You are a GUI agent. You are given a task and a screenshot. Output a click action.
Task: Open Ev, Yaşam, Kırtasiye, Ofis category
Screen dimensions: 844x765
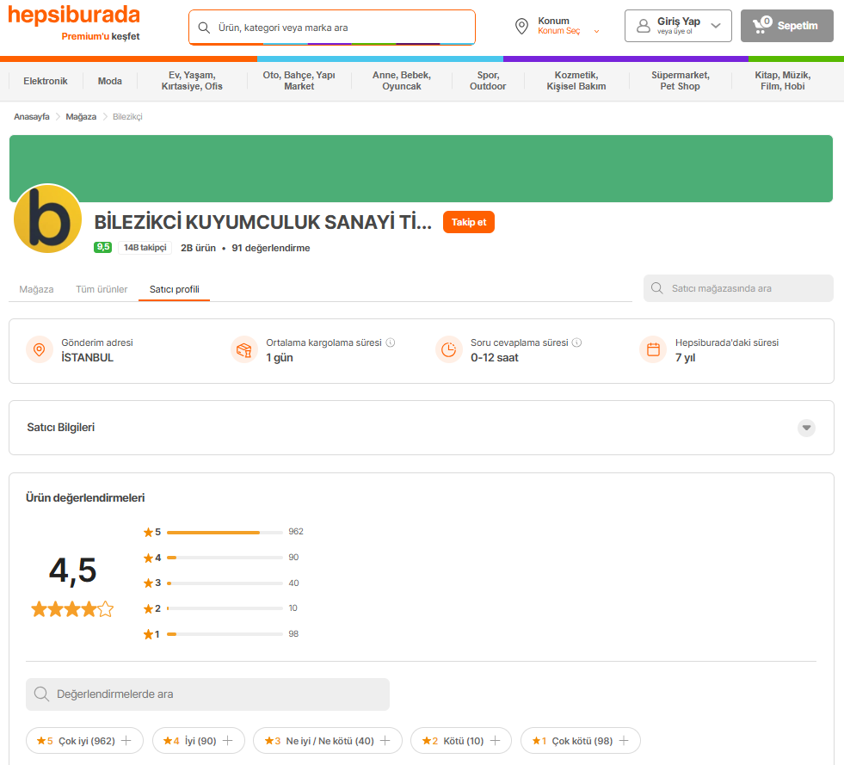click(x=192, y=81)
